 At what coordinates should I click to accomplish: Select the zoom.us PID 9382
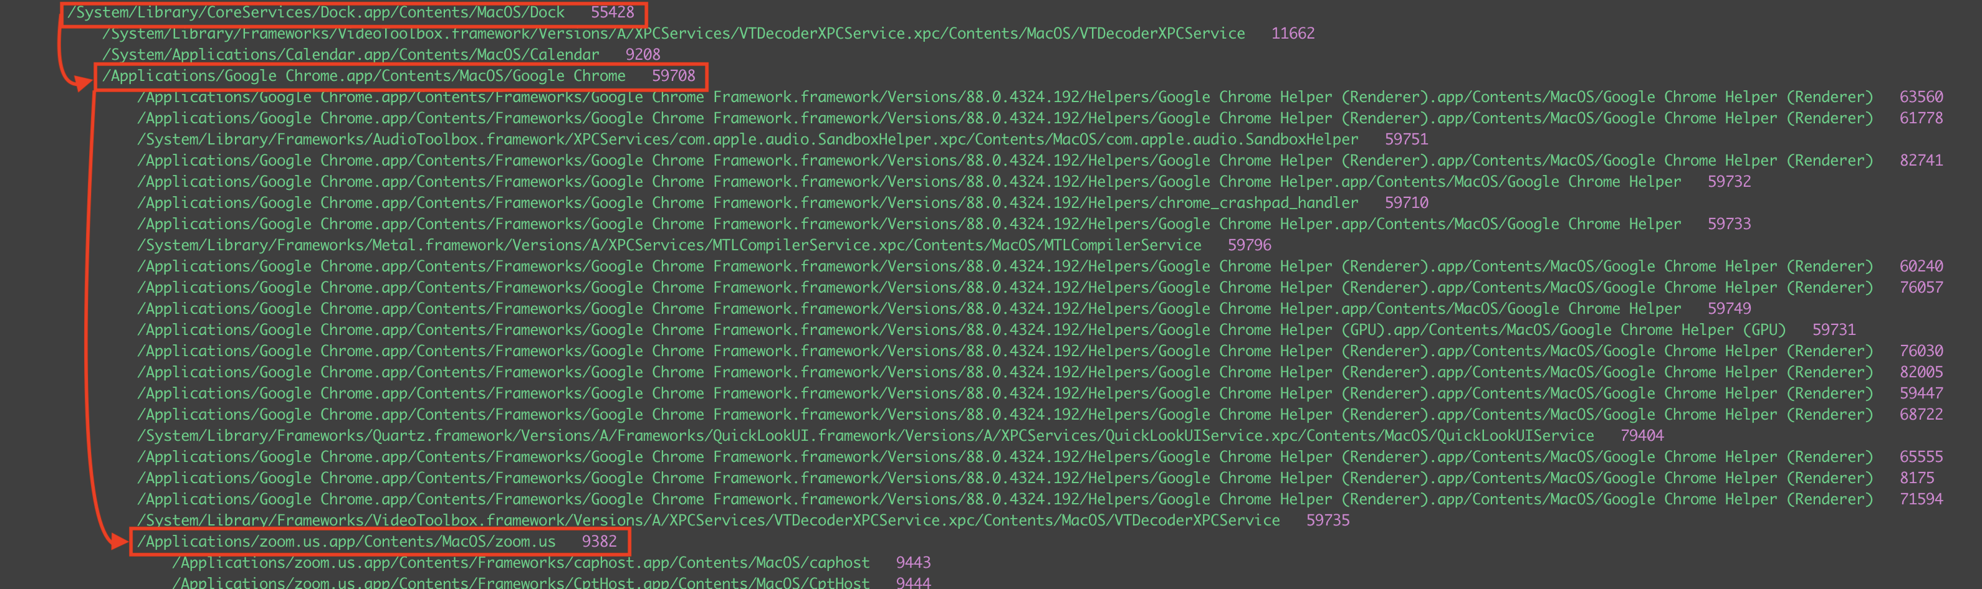(598, 541)
